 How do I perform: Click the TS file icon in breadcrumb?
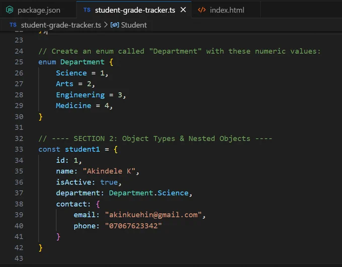click(x=13, y=25)
